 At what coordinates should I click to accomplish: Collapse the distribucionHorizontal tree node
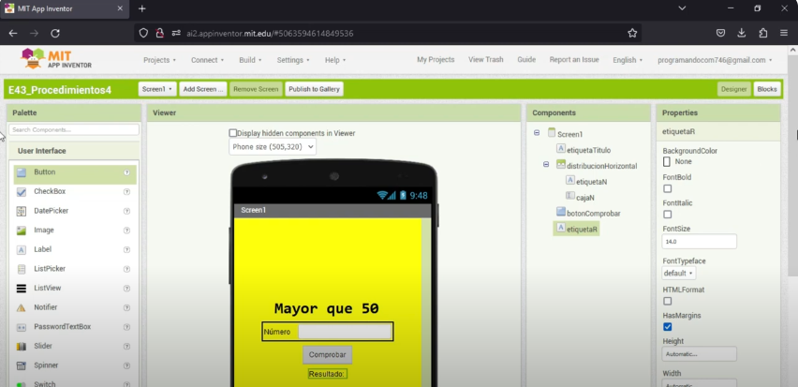point(546,165)
